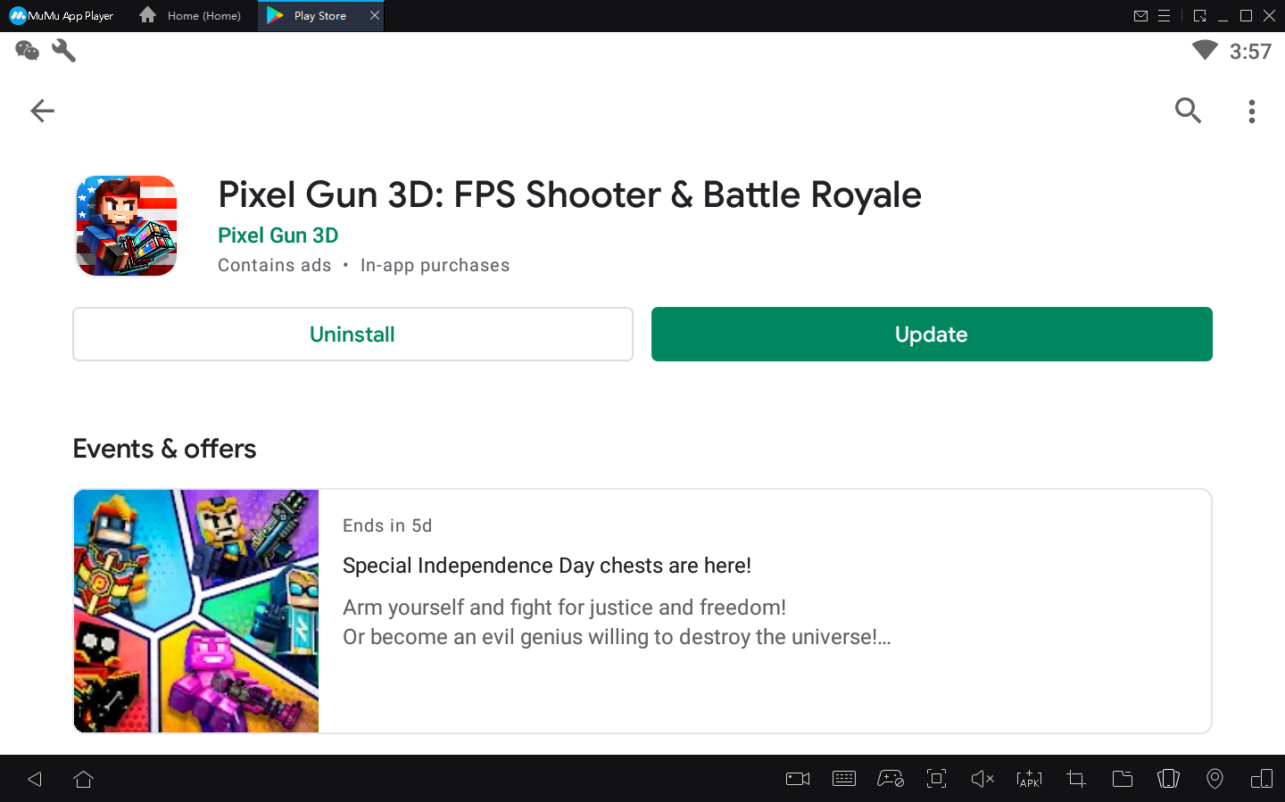Open the multi-instance window icon
The width and height of the screenshot is (1285, 802).
(x=1262, y=779)
